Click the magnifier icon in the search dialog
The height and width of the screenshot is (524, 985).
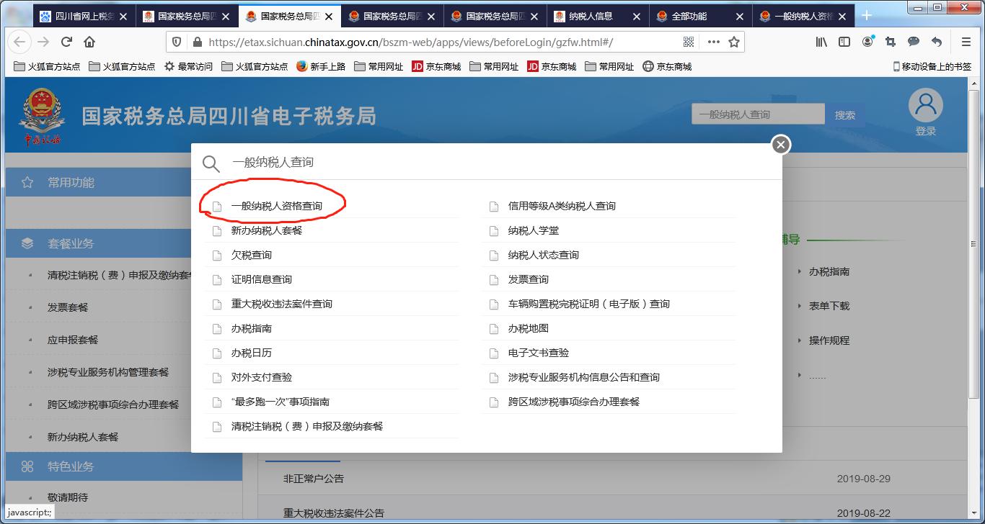[x=211, y=163]
